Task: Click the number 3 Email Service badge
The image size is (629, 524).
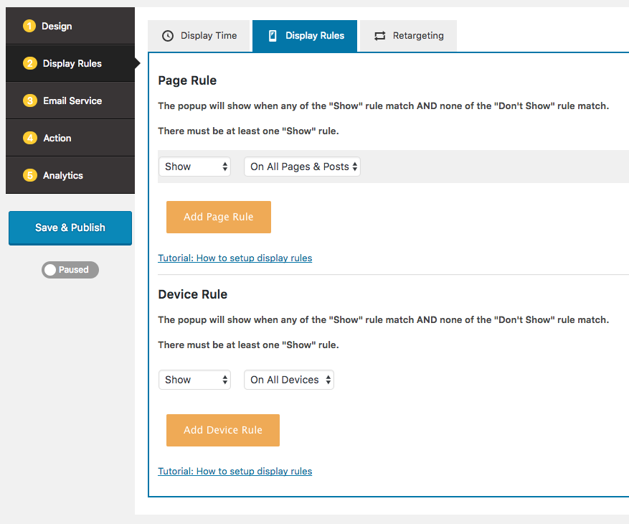Action: pyautogui.click(x=29, y=101)
